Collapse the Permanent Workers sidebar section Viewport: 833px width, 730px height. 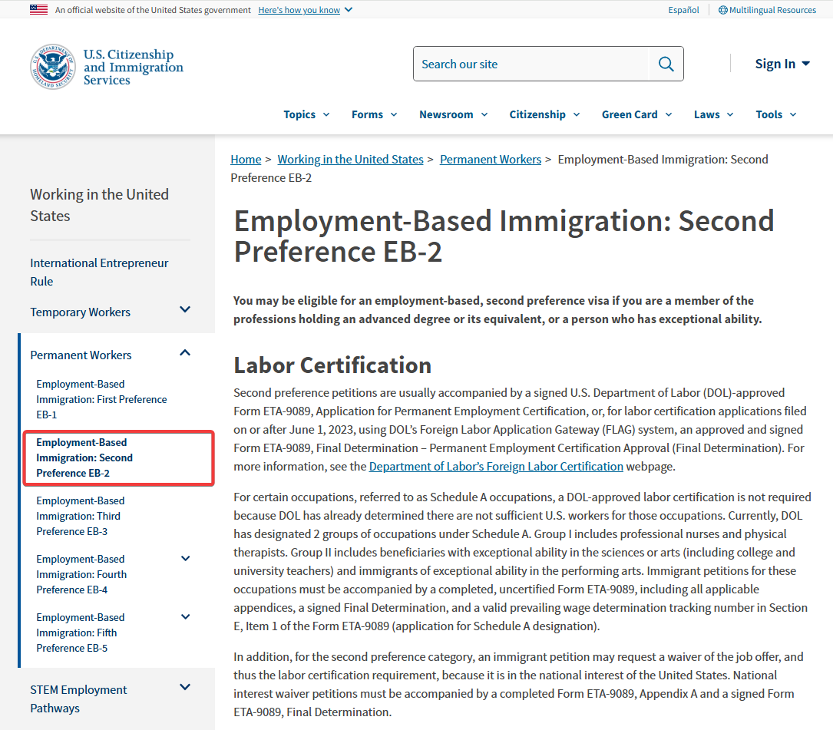click(184, 352)
